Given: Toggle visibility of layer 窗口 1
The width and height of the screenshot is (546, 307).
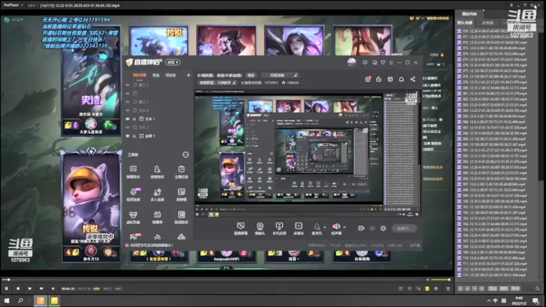Looking at the screenshot, I should (128, 102).
